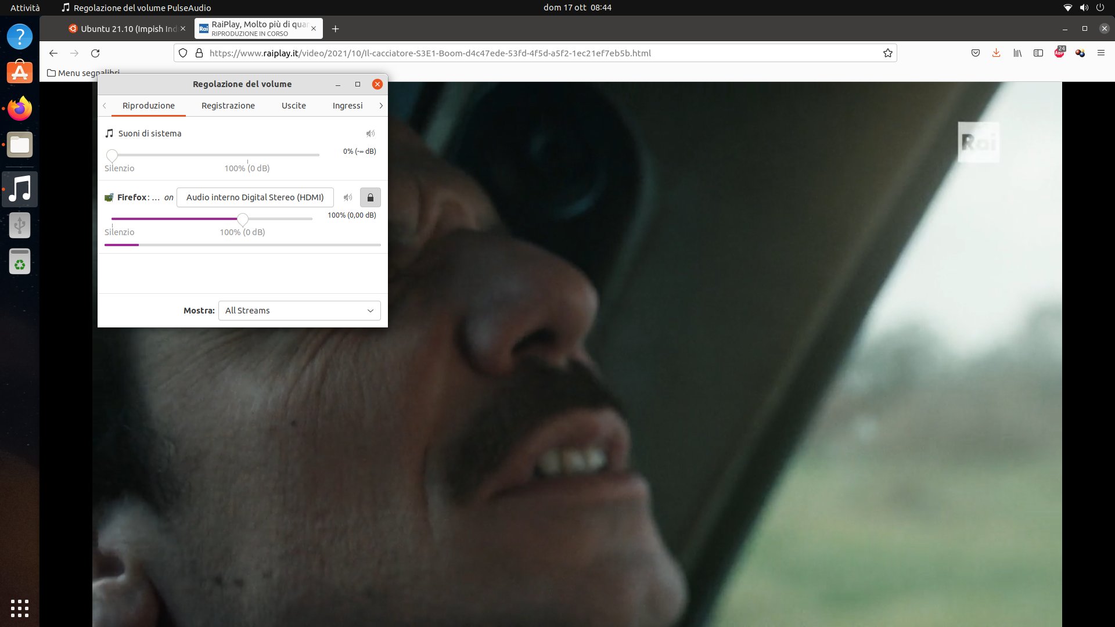This screenshot has height=627, width=1115.
Task: Click the Suoni di sistema volume slider handle
Action: click(x=112, y=155)
